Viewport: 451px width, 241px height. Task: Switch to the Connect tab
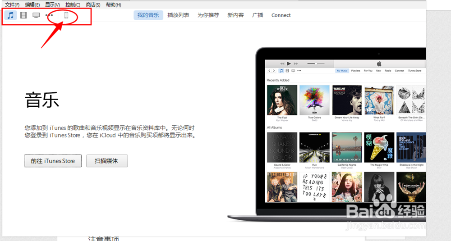(x=281, y=15)
